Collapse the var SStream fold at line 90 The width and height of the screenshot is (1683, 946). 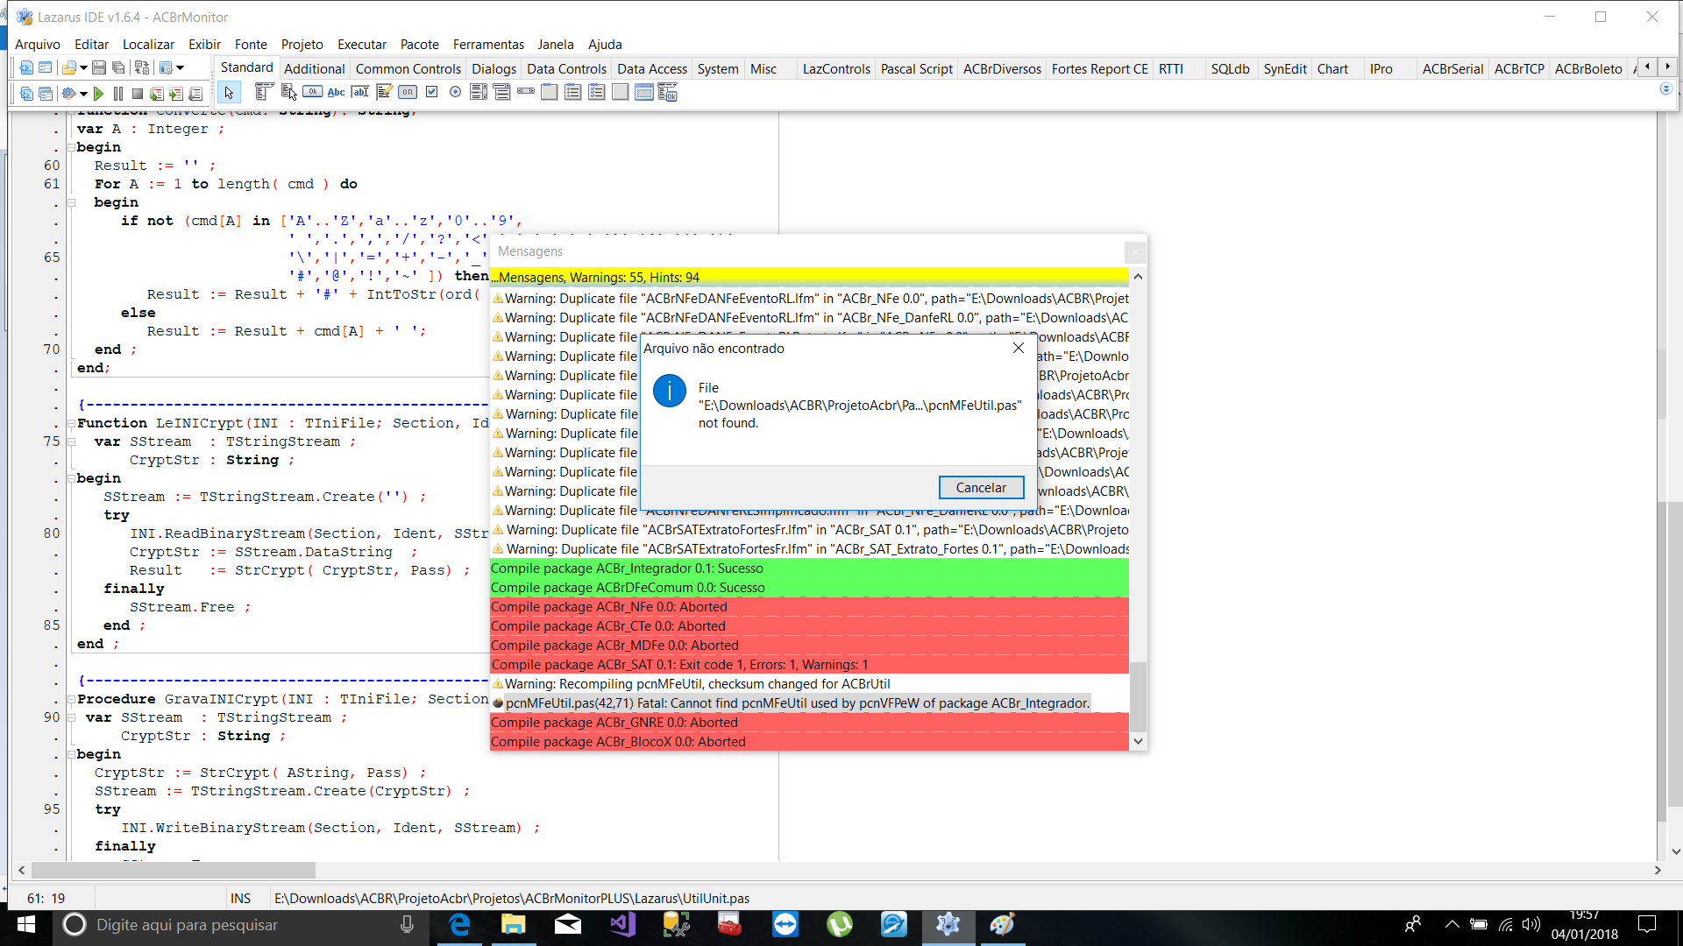71,717
